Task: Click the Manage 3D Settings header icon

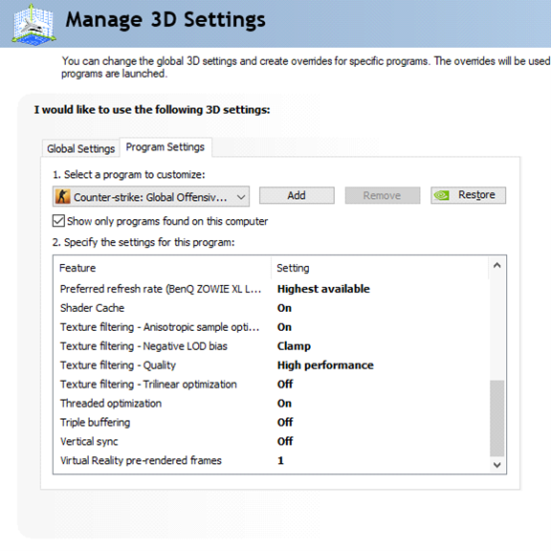Action: (34, 25)
